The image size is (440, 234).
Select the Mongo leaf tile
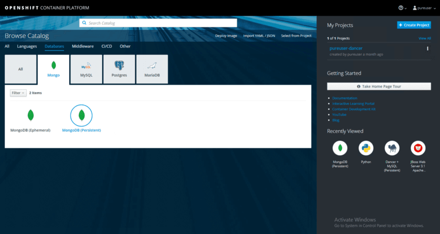(x=53, y=69)
